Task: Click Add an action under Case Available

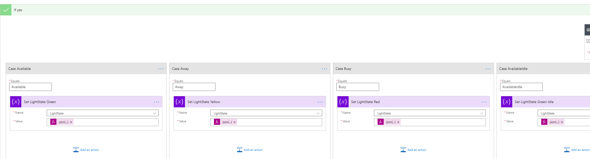Action: (86, 150)
